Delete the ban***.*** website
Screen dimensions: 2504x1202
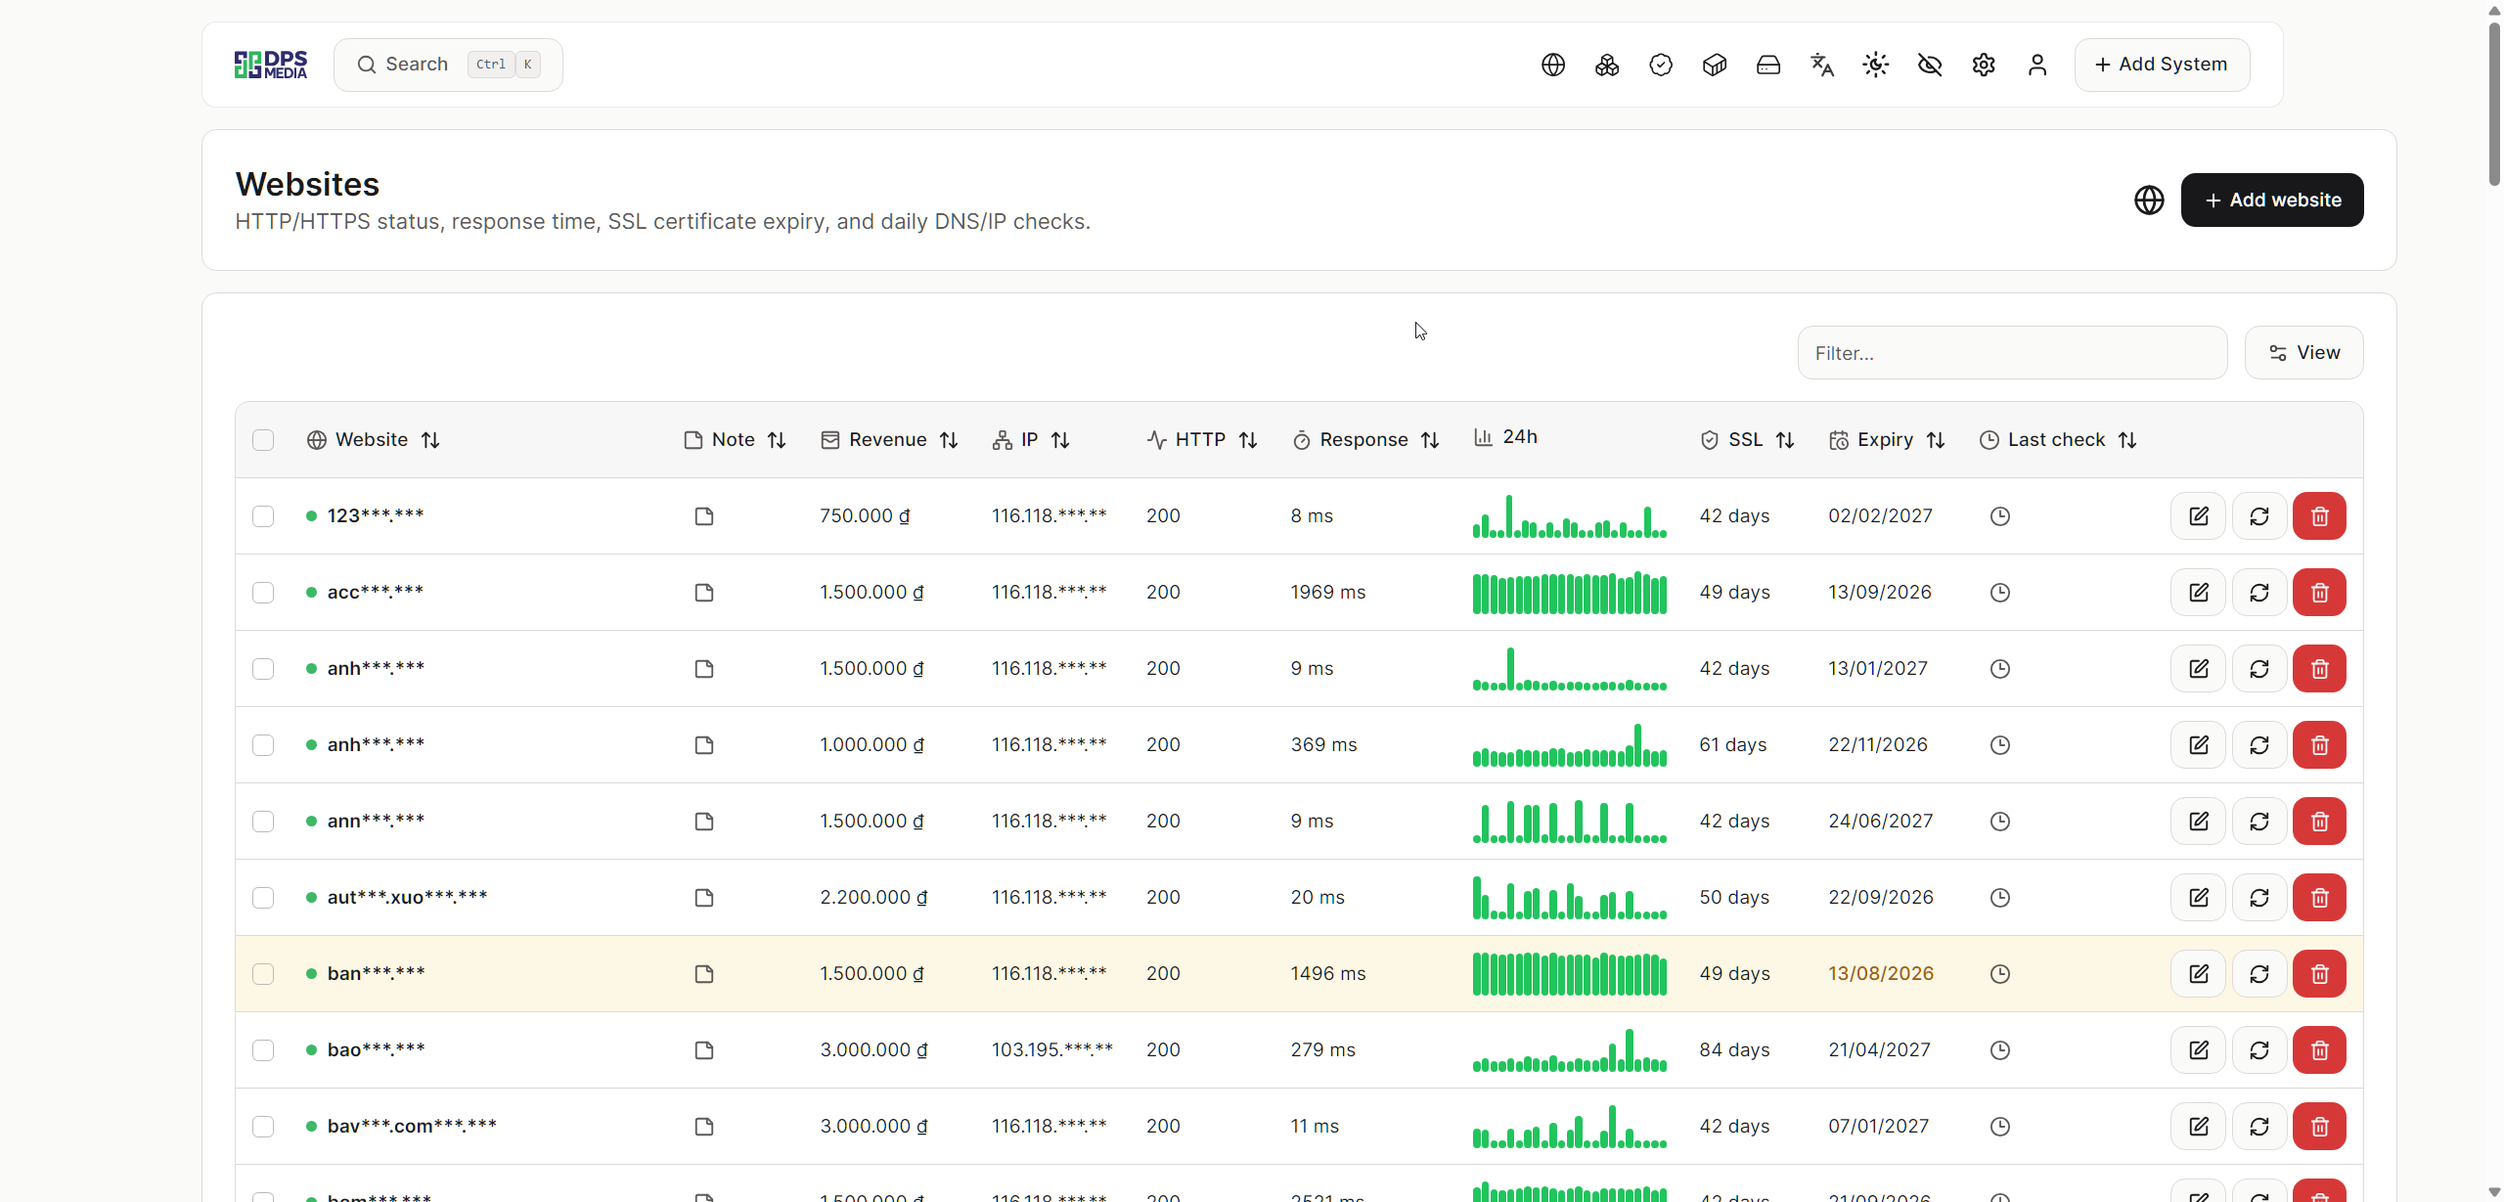coord(2320,974)
